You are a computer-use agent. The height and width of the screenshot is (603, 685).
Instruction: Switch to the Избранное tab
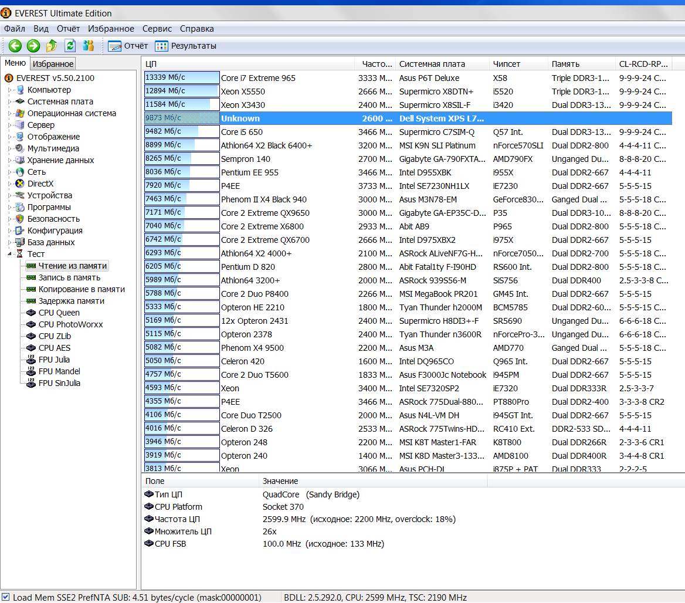point(53,64)
